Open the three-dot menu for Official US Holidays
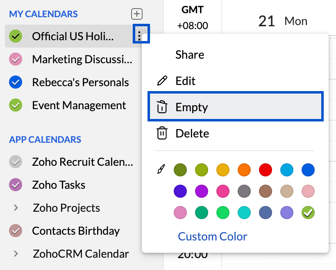The height and width of the screenshot is (270, 336). (x=140, y=36)
